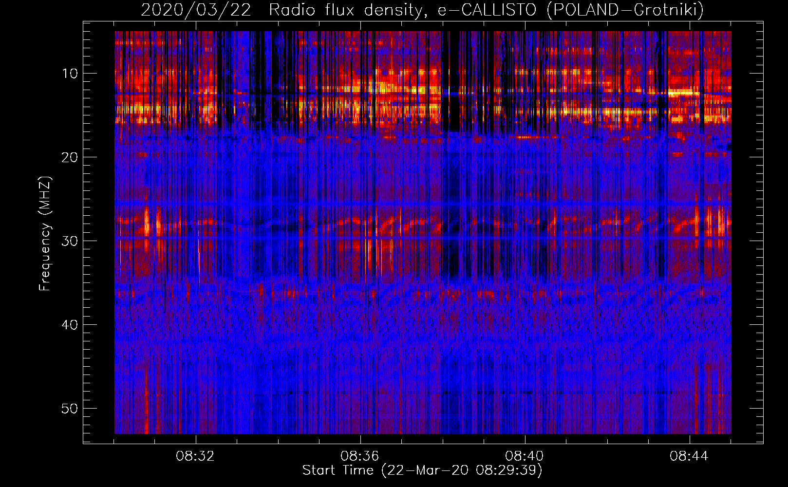Click the 08:36 time tick label
This screenshot has width=788, height=487.
[360, 456]
